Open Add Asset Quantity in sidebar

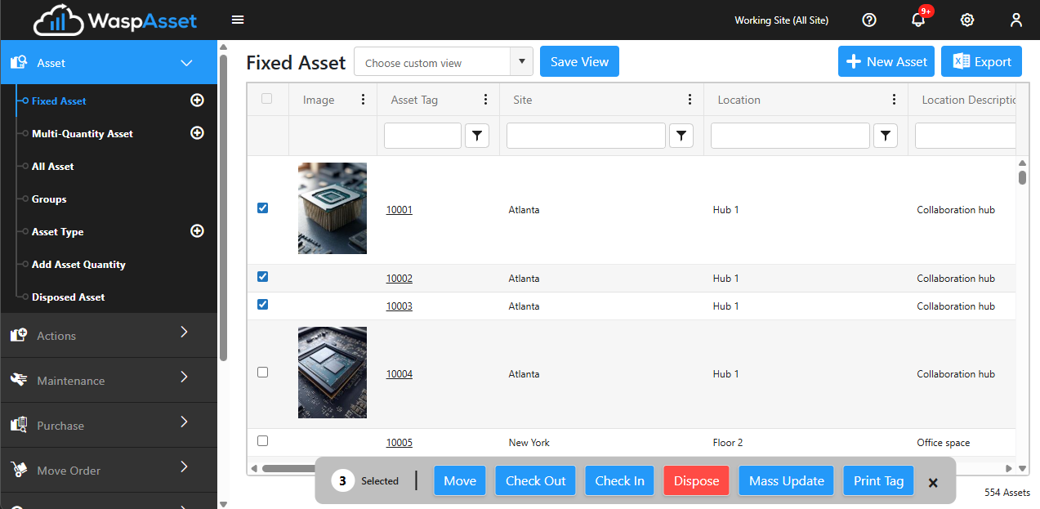click(78, 265)
